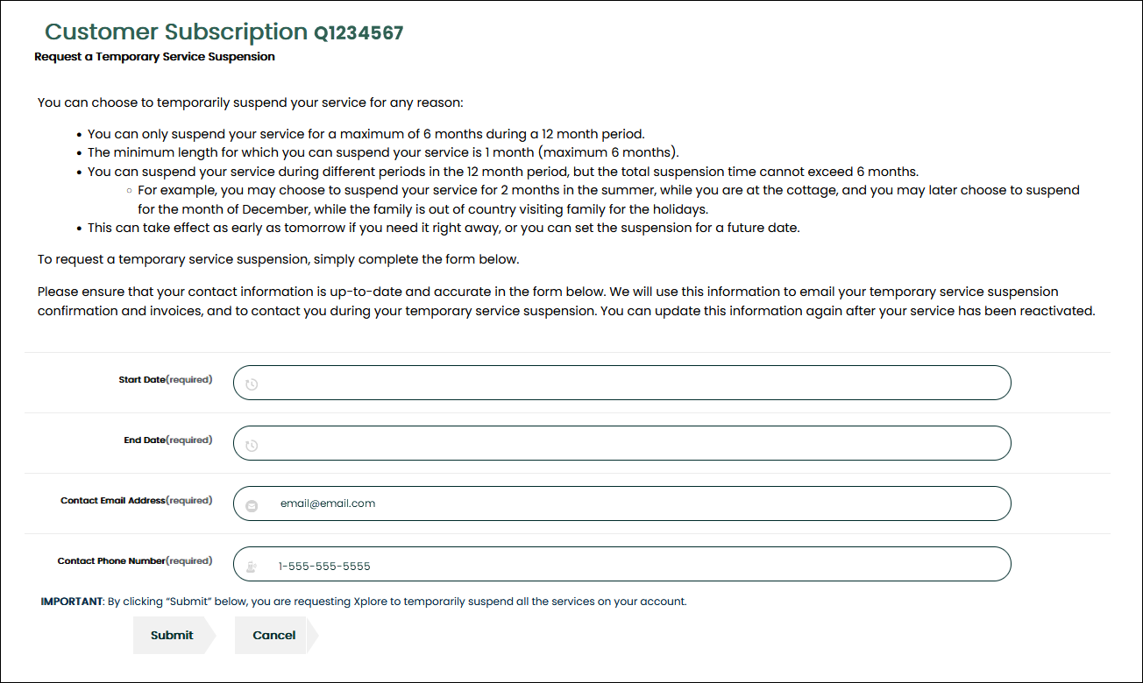Click the bold IMPORTANT notice text
This screenshot has height=683, width=1143.
(72, 602)
